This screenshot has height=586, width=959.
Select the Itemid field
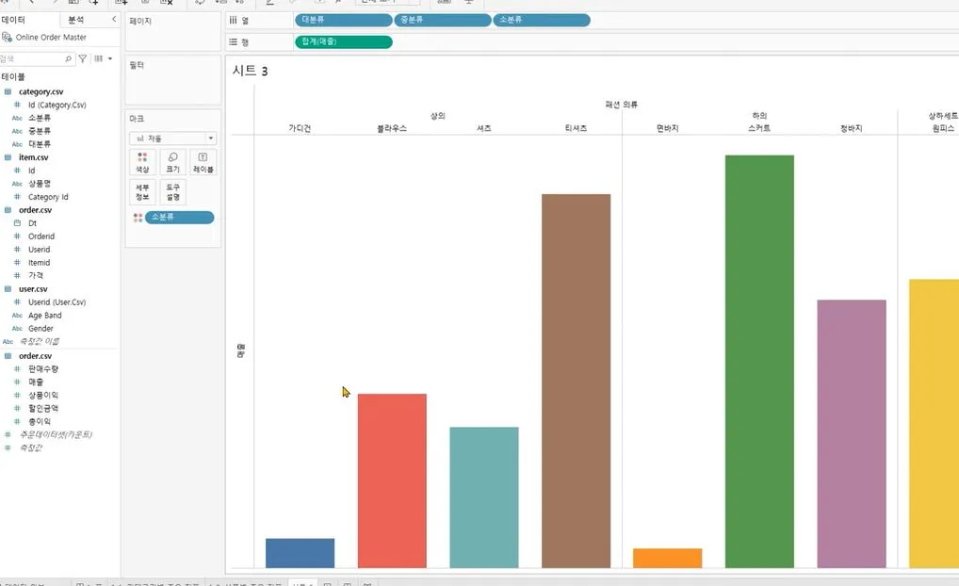pos(40,263)
